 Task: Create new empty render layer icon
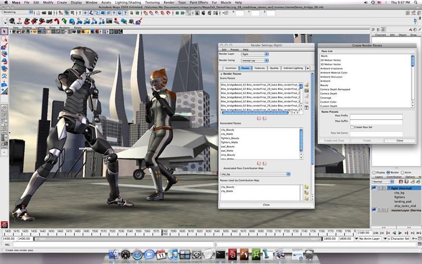pos(413,182)
